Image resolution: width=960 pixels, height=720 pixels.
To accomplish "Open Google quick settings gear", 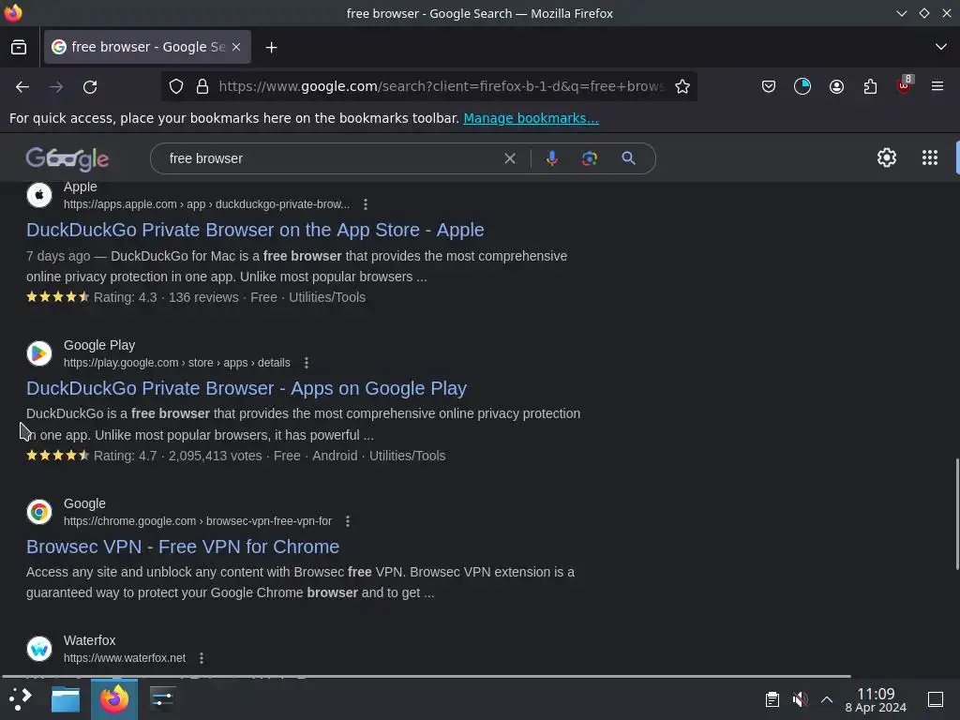I will pyautogui.click(x=887, y=157).
